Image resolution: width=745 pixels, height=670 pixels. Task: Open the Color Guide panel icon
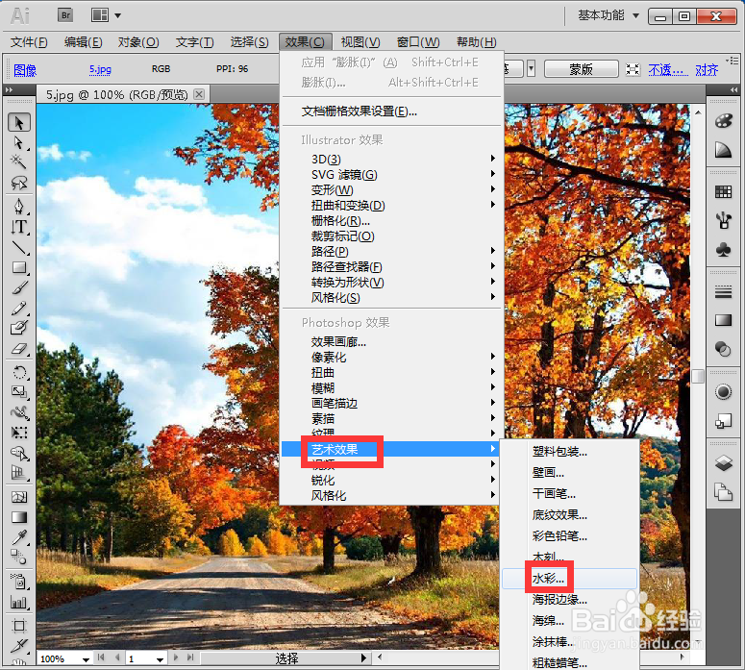(x=723, y=151)
